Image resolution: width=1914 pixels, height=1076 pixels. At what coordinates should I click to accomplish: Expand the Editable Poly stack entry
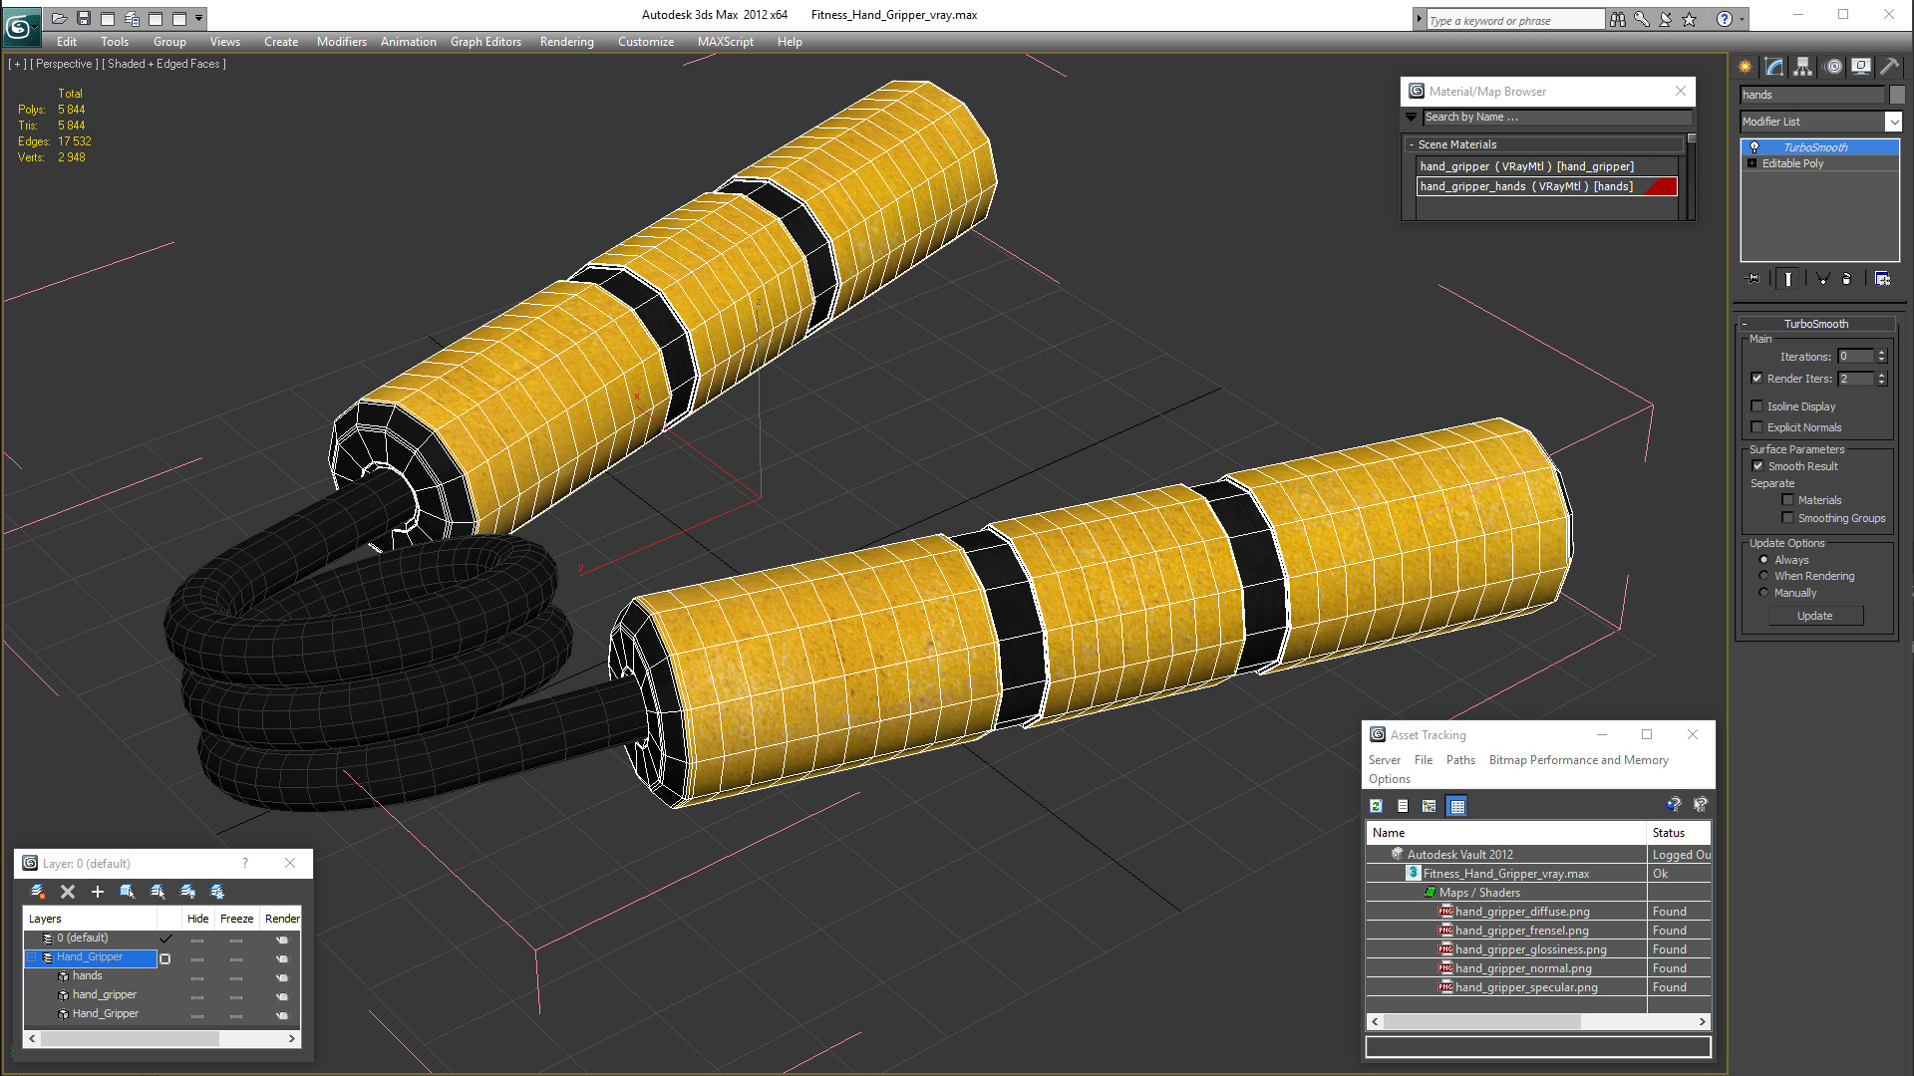1752,163
